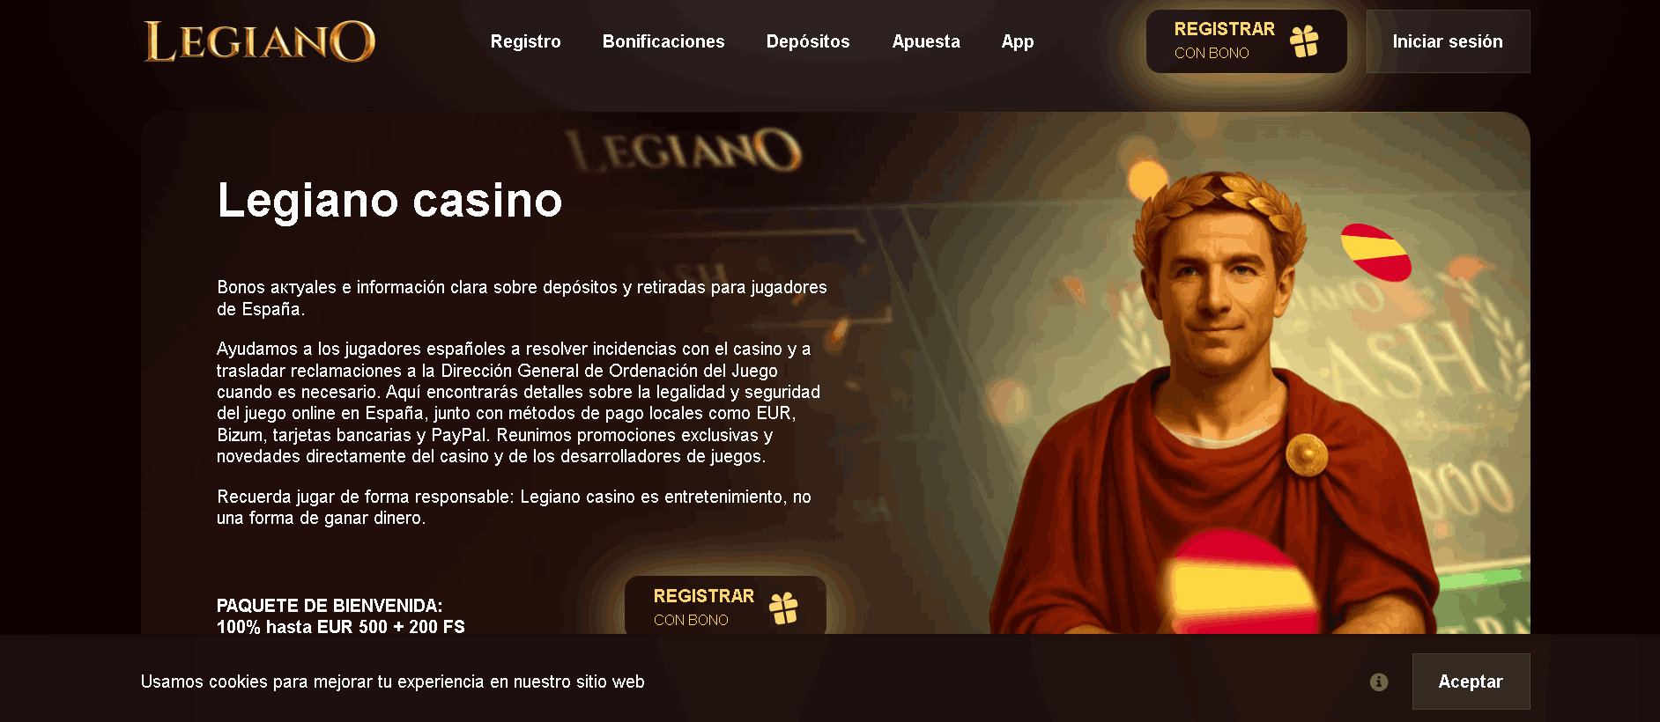Screen dimensions: 1660x722
Task: Click the Spanish flag icon near laurel wreath
Action: pos(1375,253)
